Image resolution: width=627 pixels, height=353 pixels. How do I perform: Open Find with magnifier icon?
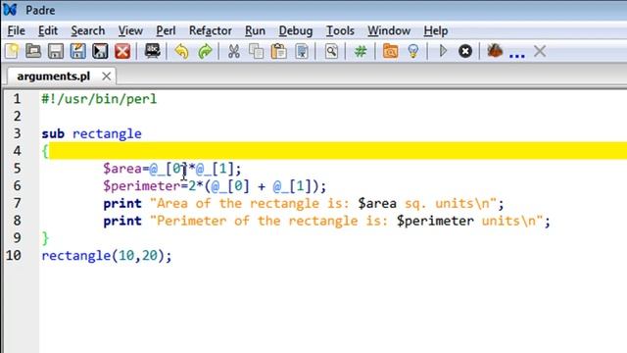click(x=331, y=51)
